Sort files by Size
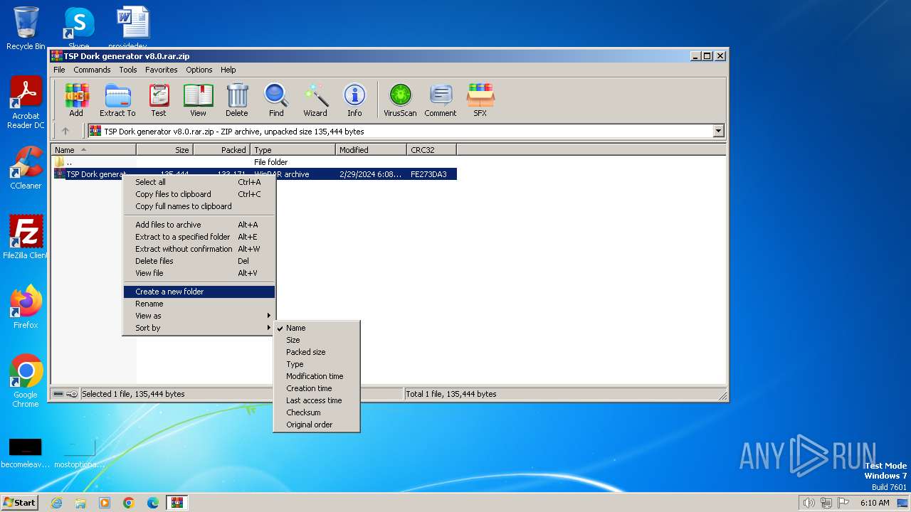This screenshot has width=911, height=512. point(317,340)
